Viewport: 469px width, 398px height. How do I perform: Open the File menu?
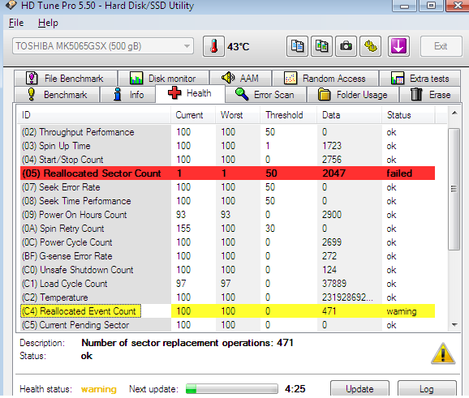16,23
